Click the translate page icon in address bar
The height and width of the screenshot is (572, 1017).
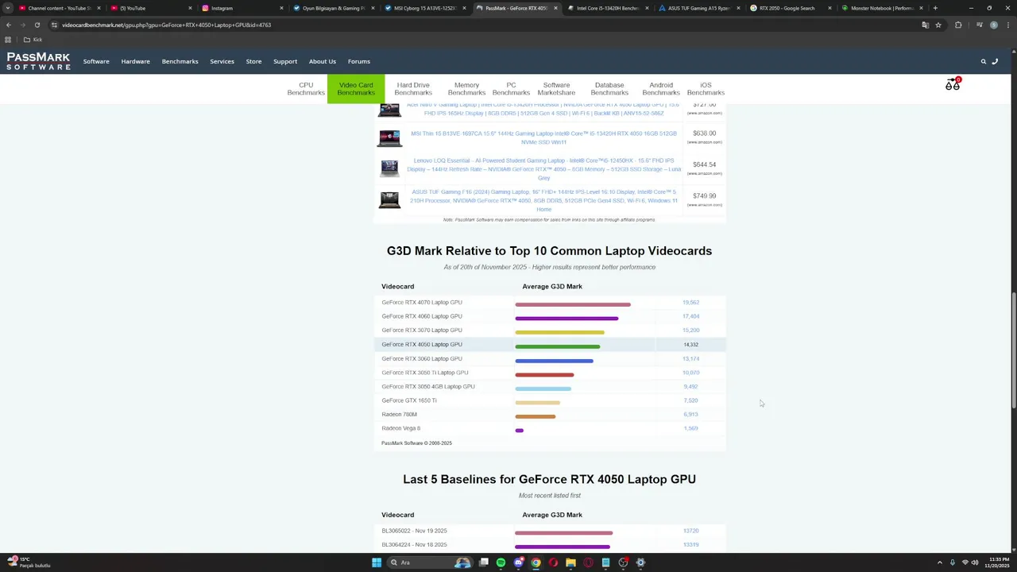coord(925,25)
